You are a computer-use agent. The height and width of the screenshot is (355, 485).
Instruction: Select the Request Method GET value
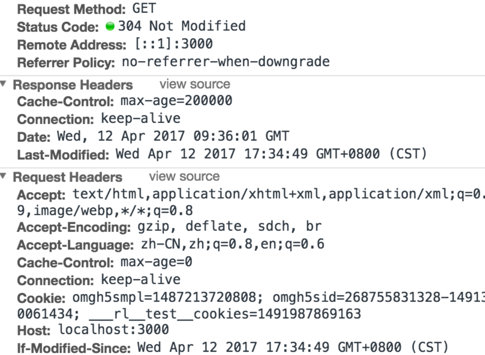click(x=144, y=9)
